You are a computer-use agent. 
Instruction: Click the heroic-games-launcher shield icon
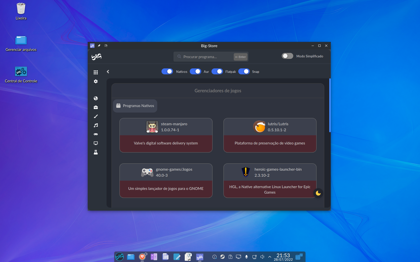click(x=246, y=172)
